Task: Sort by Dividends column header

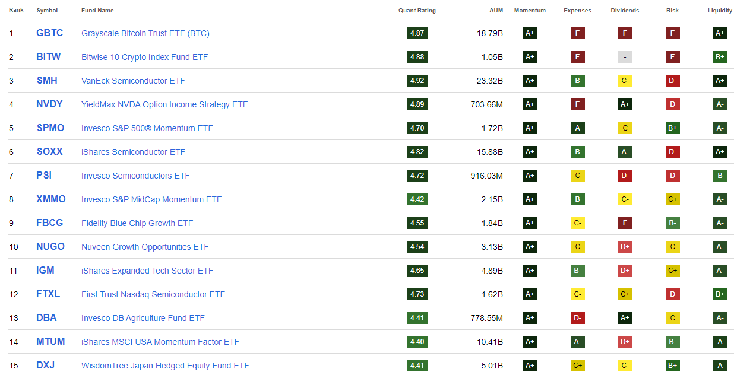Action: click(625, 11)
